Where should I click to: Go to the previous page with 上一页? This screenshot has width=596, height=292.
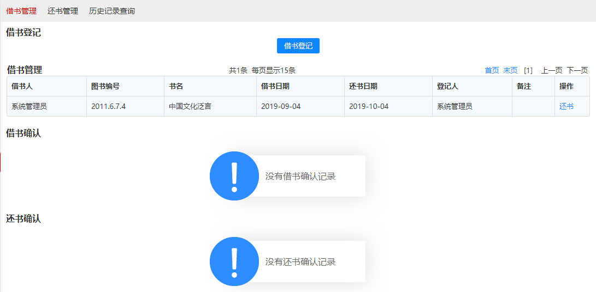point(551,70)
